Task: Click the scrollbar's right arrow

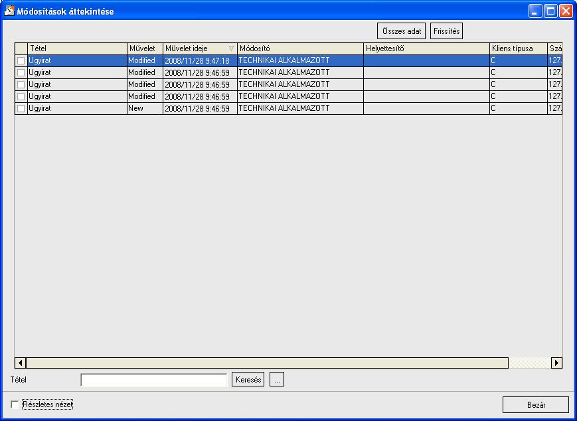Action: [557, 363]
